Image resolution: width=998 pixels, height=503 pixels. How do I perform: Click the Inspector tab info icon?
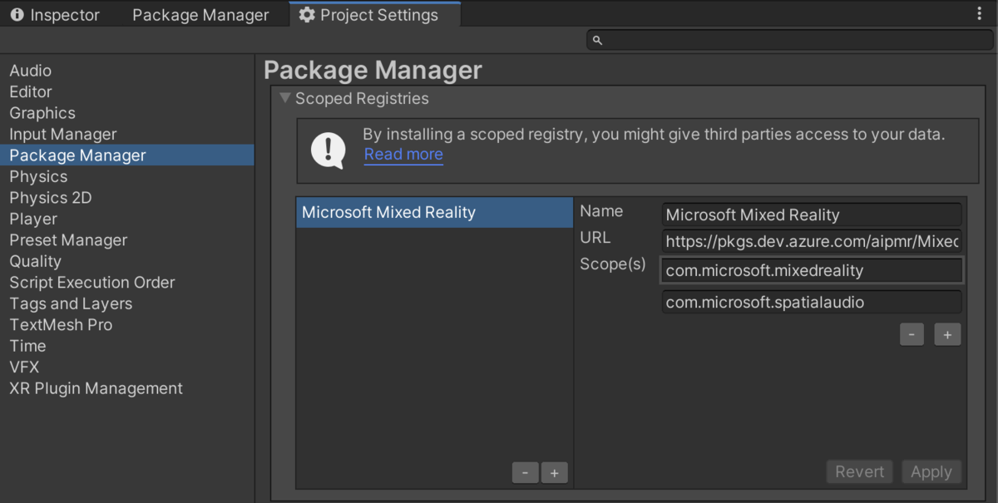click(x=16, y=15)
